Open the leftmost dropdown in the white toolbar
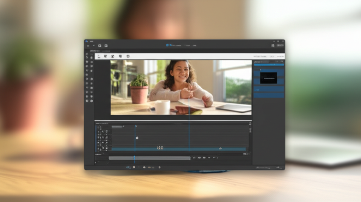361x202 pixels. click(x=99, y=56)
